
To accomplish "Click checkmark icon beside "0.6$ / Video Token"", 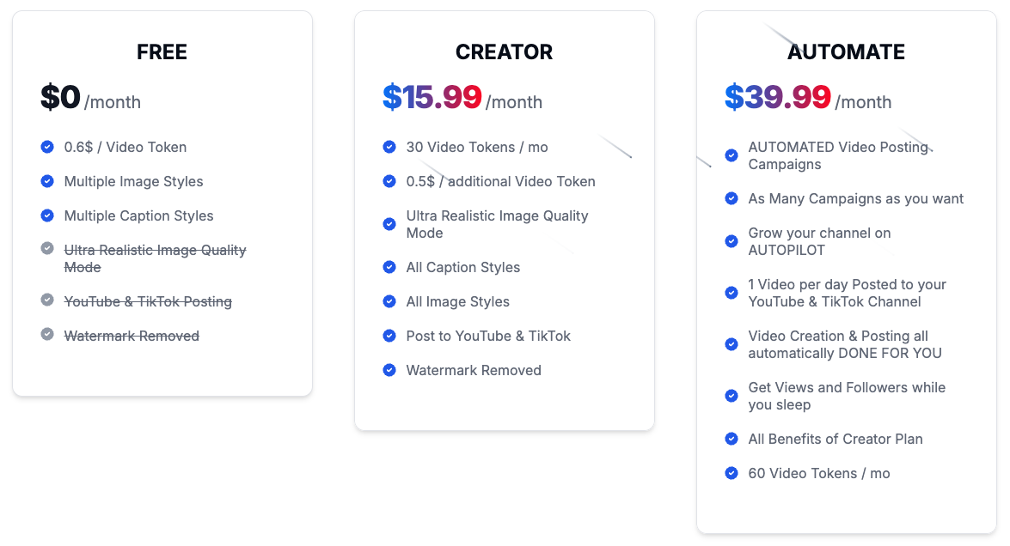I will (x=47, y=147).
